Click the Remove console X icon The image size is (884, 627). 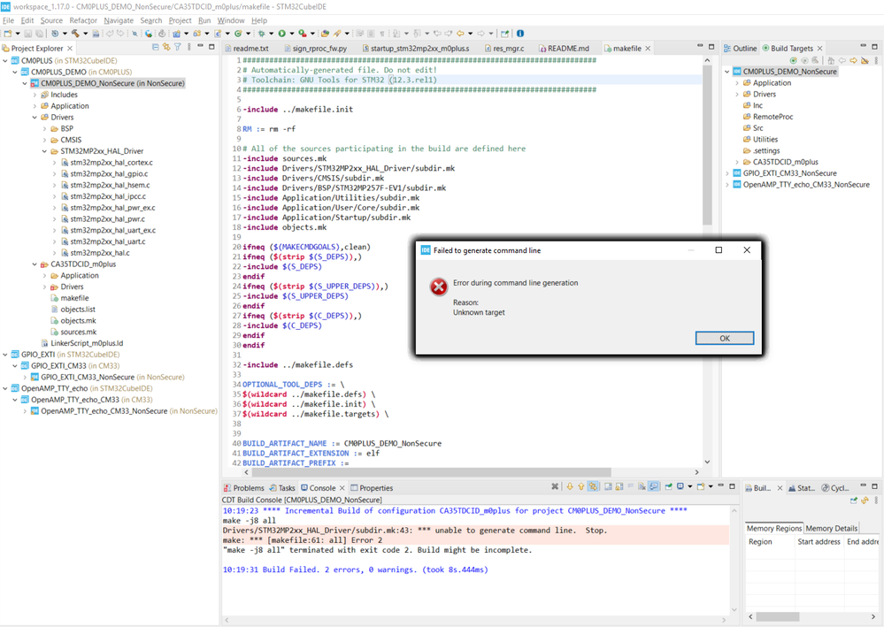point(555,486)
